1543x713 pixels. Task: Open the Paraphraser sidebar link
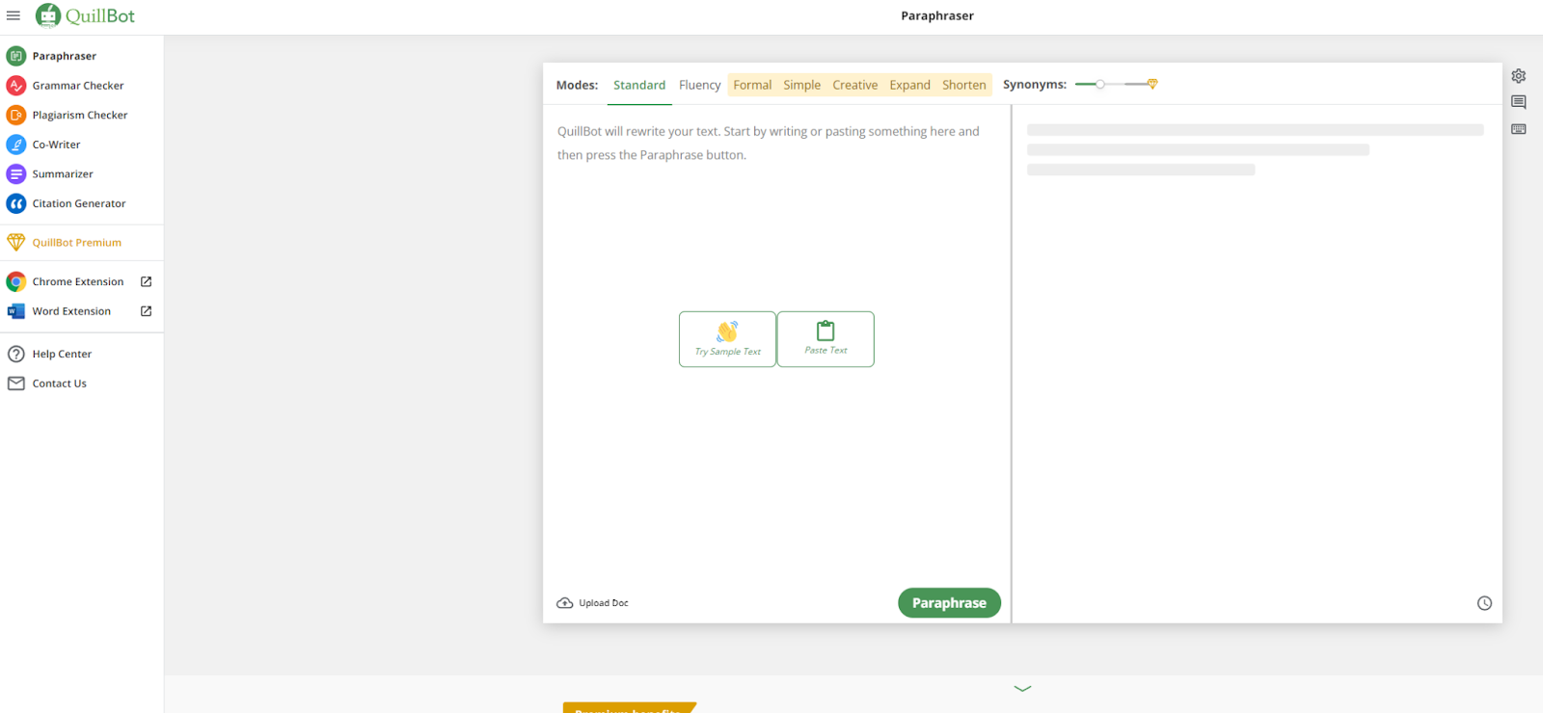(65, 56)
